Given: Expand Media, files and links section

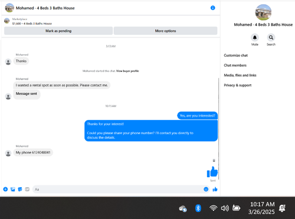Looking at the screenshot, I should (240, 75).
